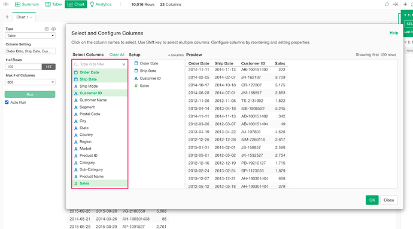This screenshot has width=413, height=229.
Task: Select the Sub-Category column
Action: (100, 169)
